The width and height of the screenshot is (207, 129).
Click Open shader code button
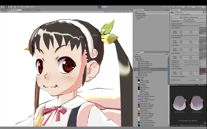click(188, 19)
